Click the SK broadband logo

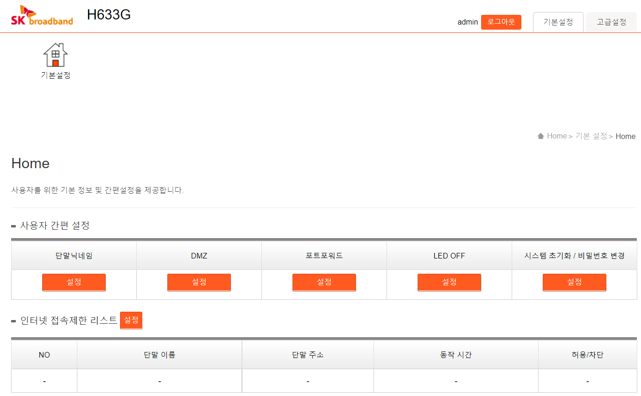coord(42,16)
